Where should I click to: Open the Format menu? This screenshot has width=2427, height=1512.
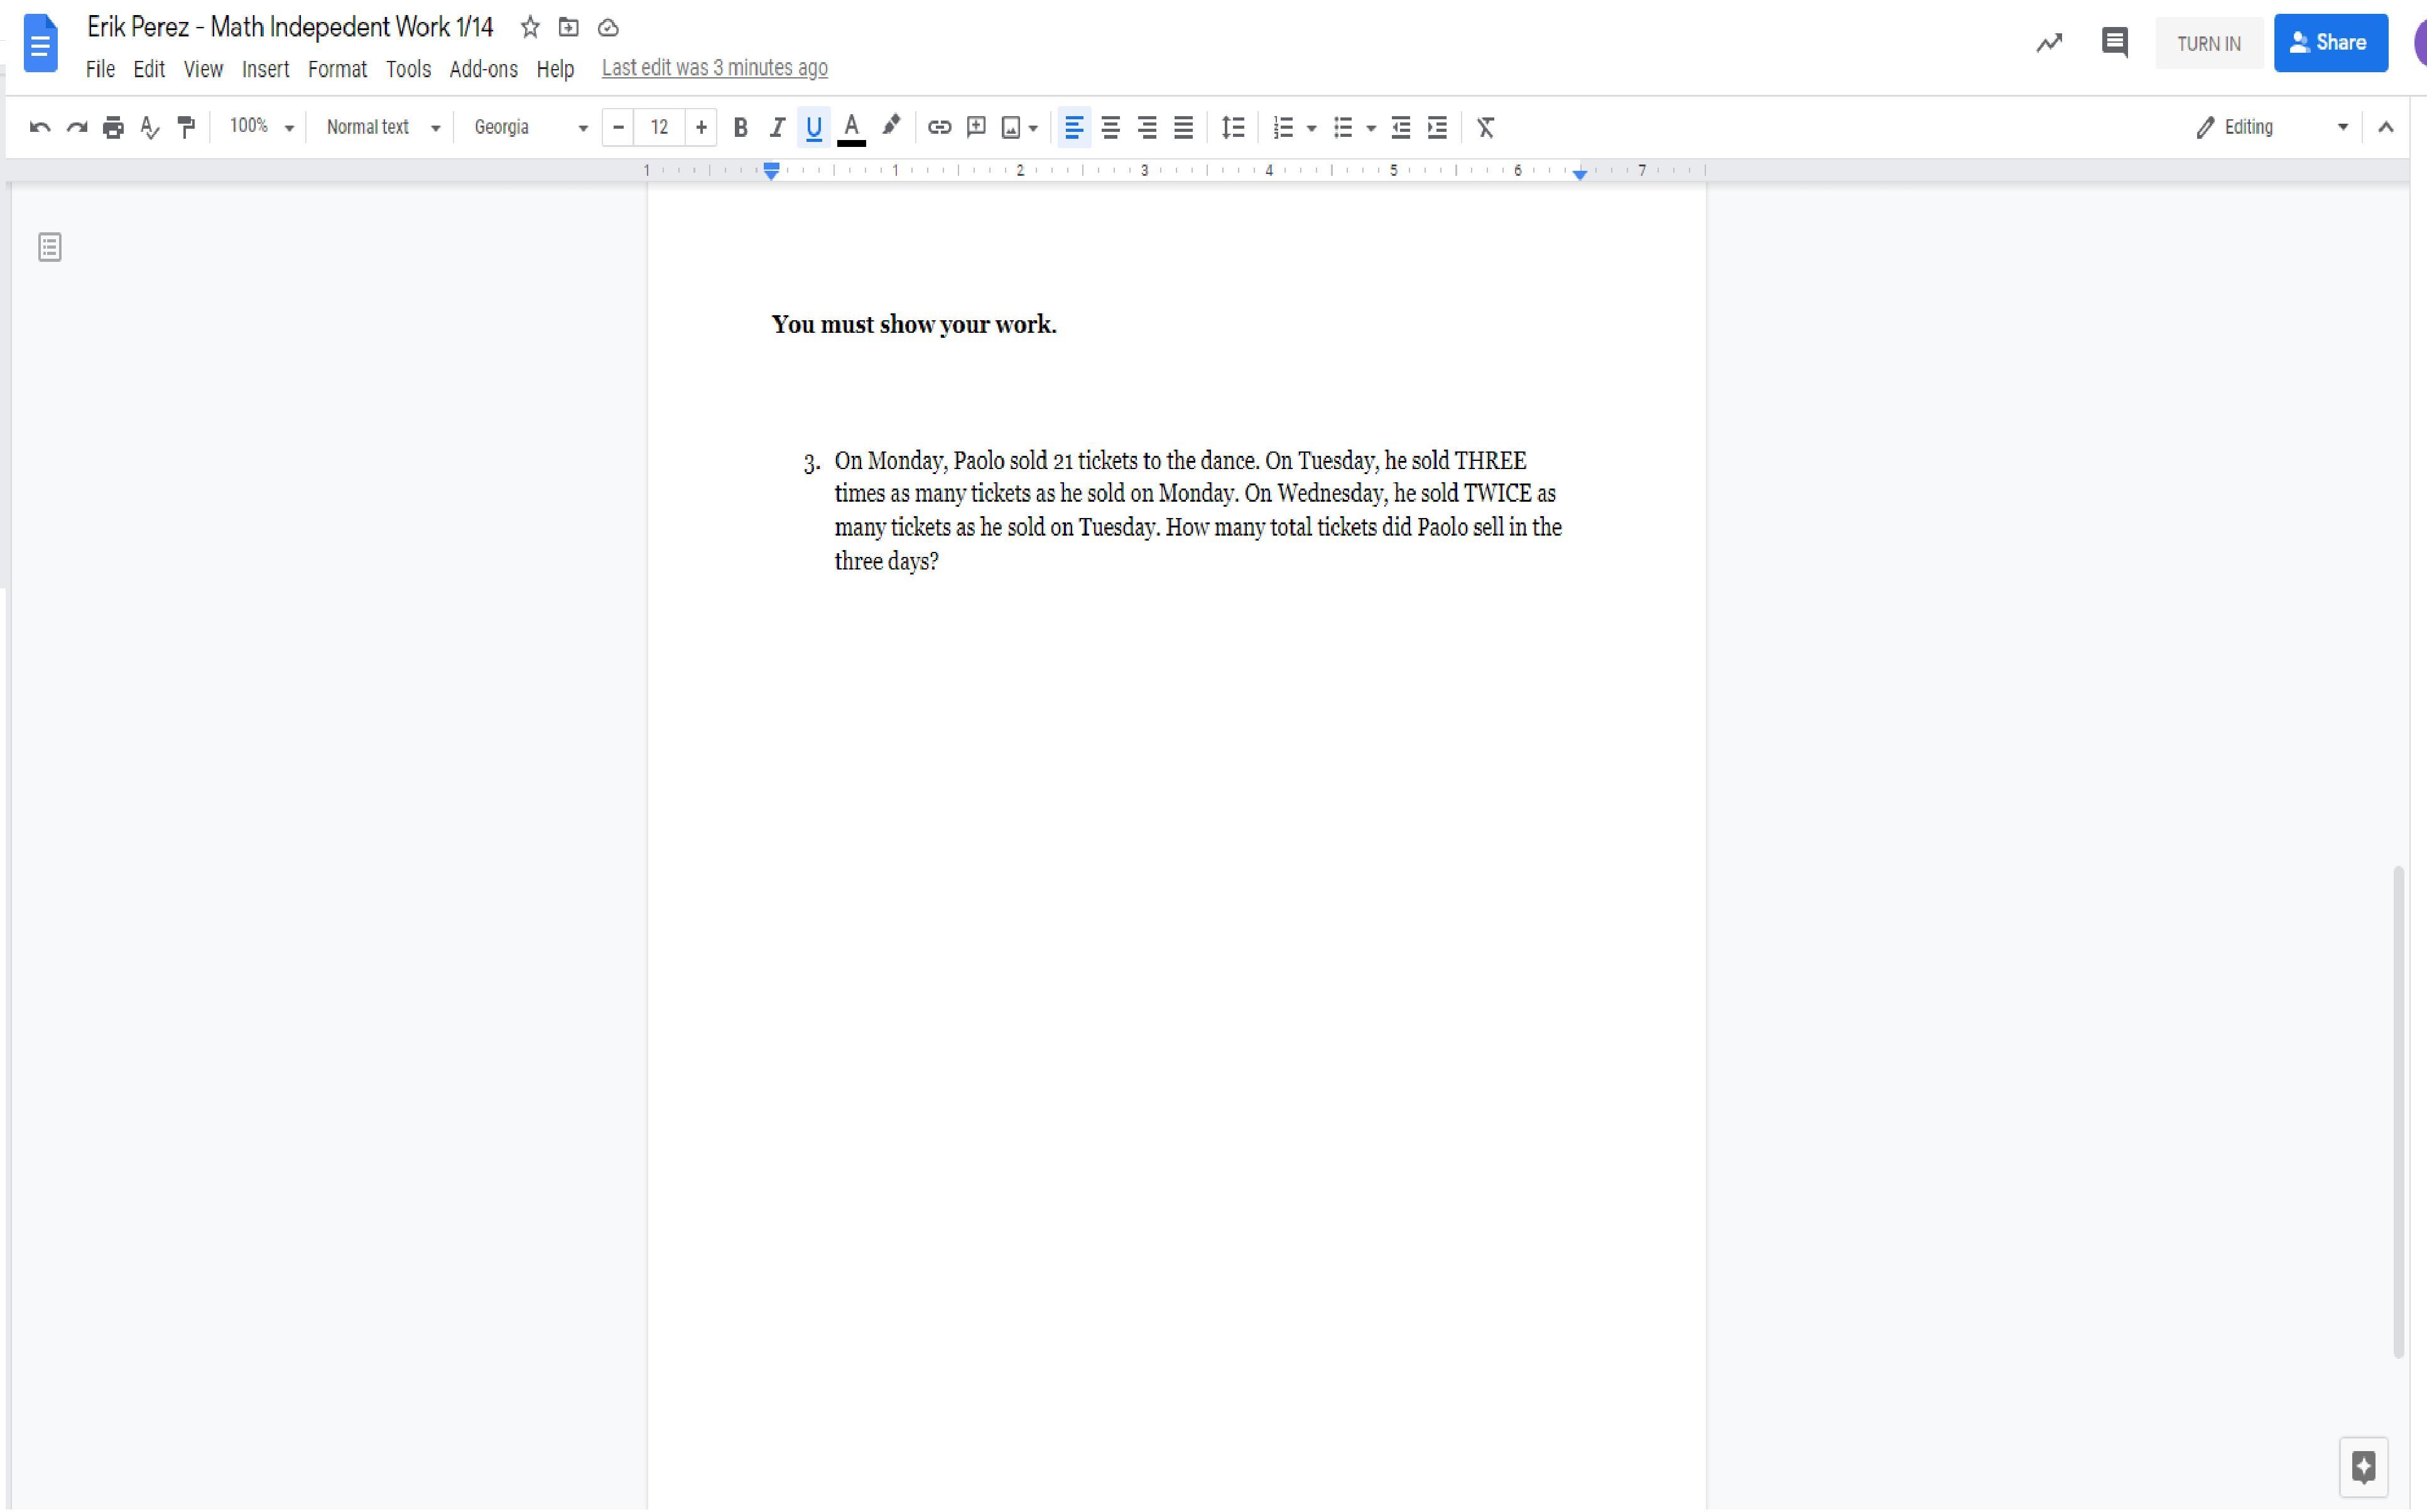337,69
